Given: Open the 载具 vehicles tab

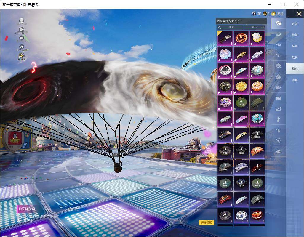Looking at the screenshot, I should point(295,57).
